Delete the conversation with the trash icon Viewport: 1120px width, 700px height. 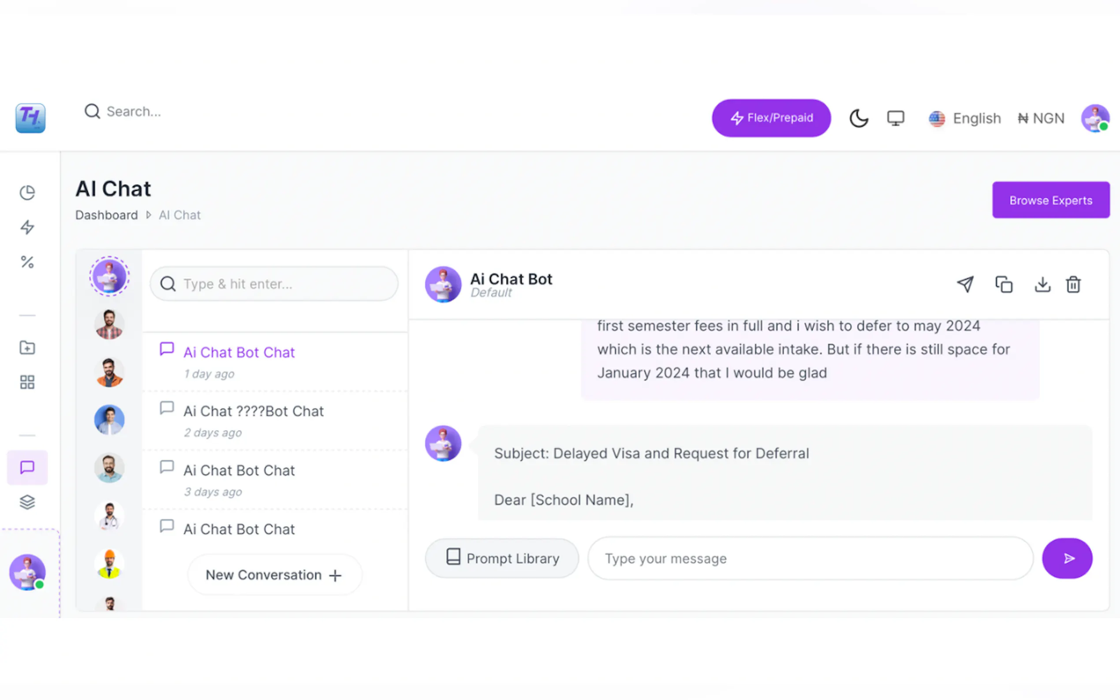pyautogui.click(x=1073, y=284)
